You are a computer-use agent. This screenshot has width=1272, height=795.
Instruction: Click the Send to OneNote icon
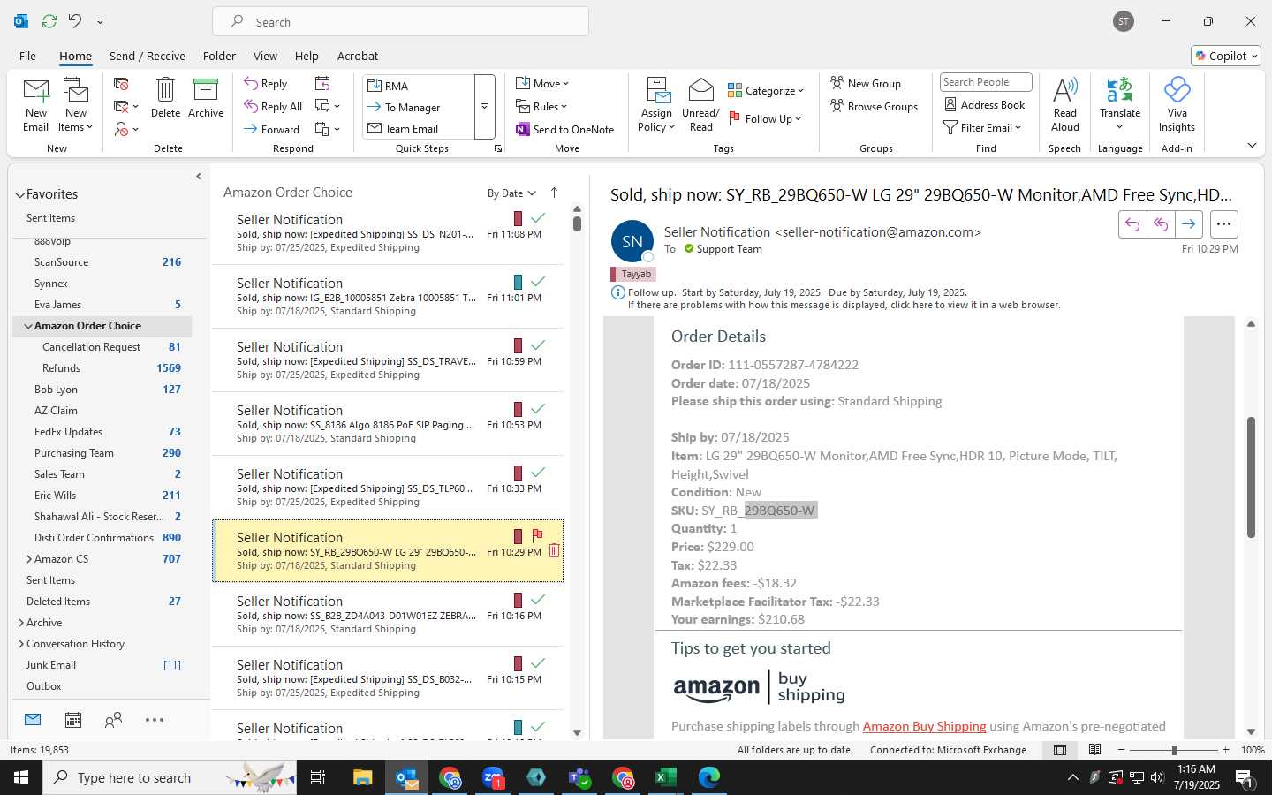tap(523, 129)
